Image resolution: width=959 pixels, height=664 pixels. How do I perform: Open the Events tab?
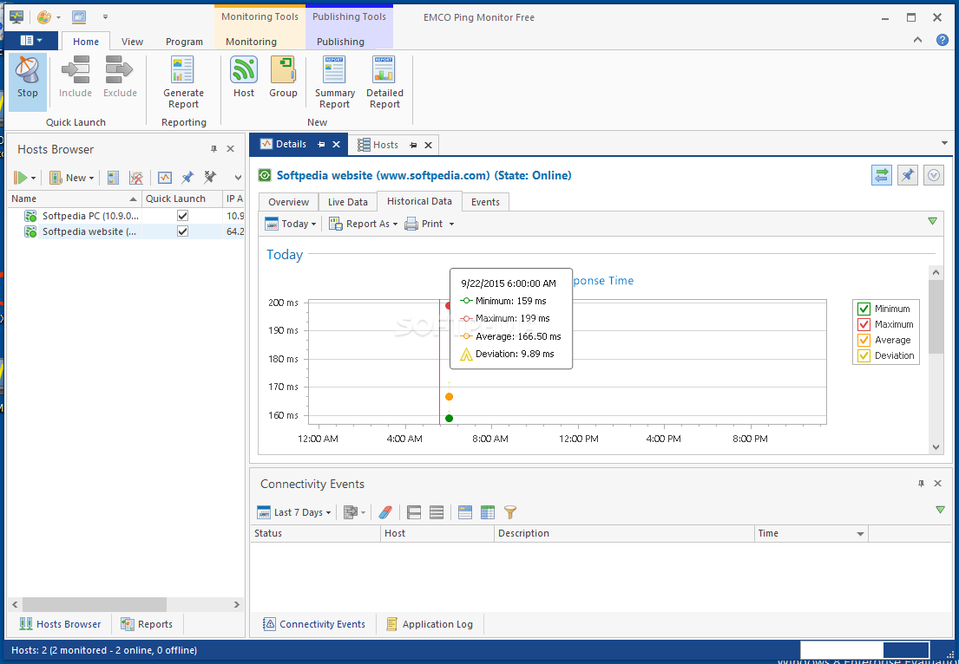pos(486,202)
